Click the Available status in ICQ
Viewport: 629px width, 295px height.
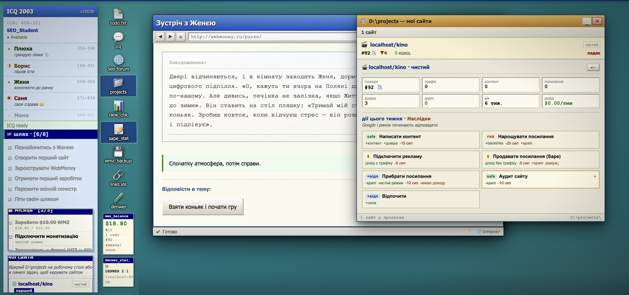[x=17, y=37]
